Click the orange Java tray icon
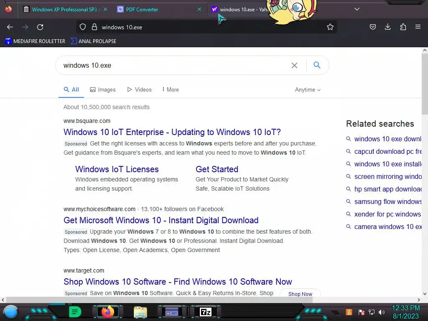Image resolution: width=428 pixels, height=321 pixels. click(349, 312)
